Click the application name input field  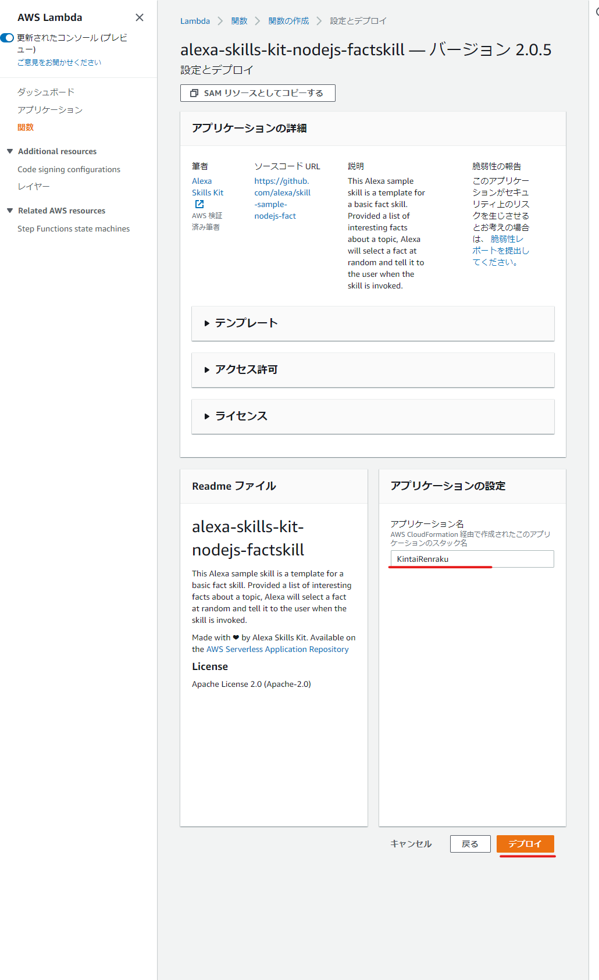[472, 559]
